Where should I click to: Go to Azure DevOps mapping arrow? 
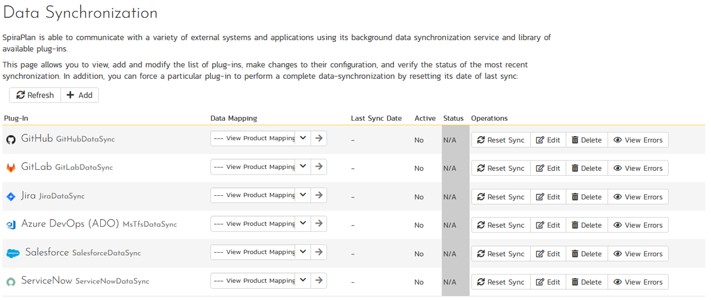click(x=319, y=223)
